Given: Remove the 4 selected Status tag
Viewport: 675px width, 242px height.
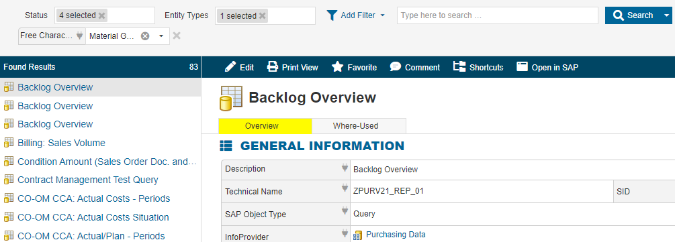Looking at the screenshot, I should coord(101,15).
